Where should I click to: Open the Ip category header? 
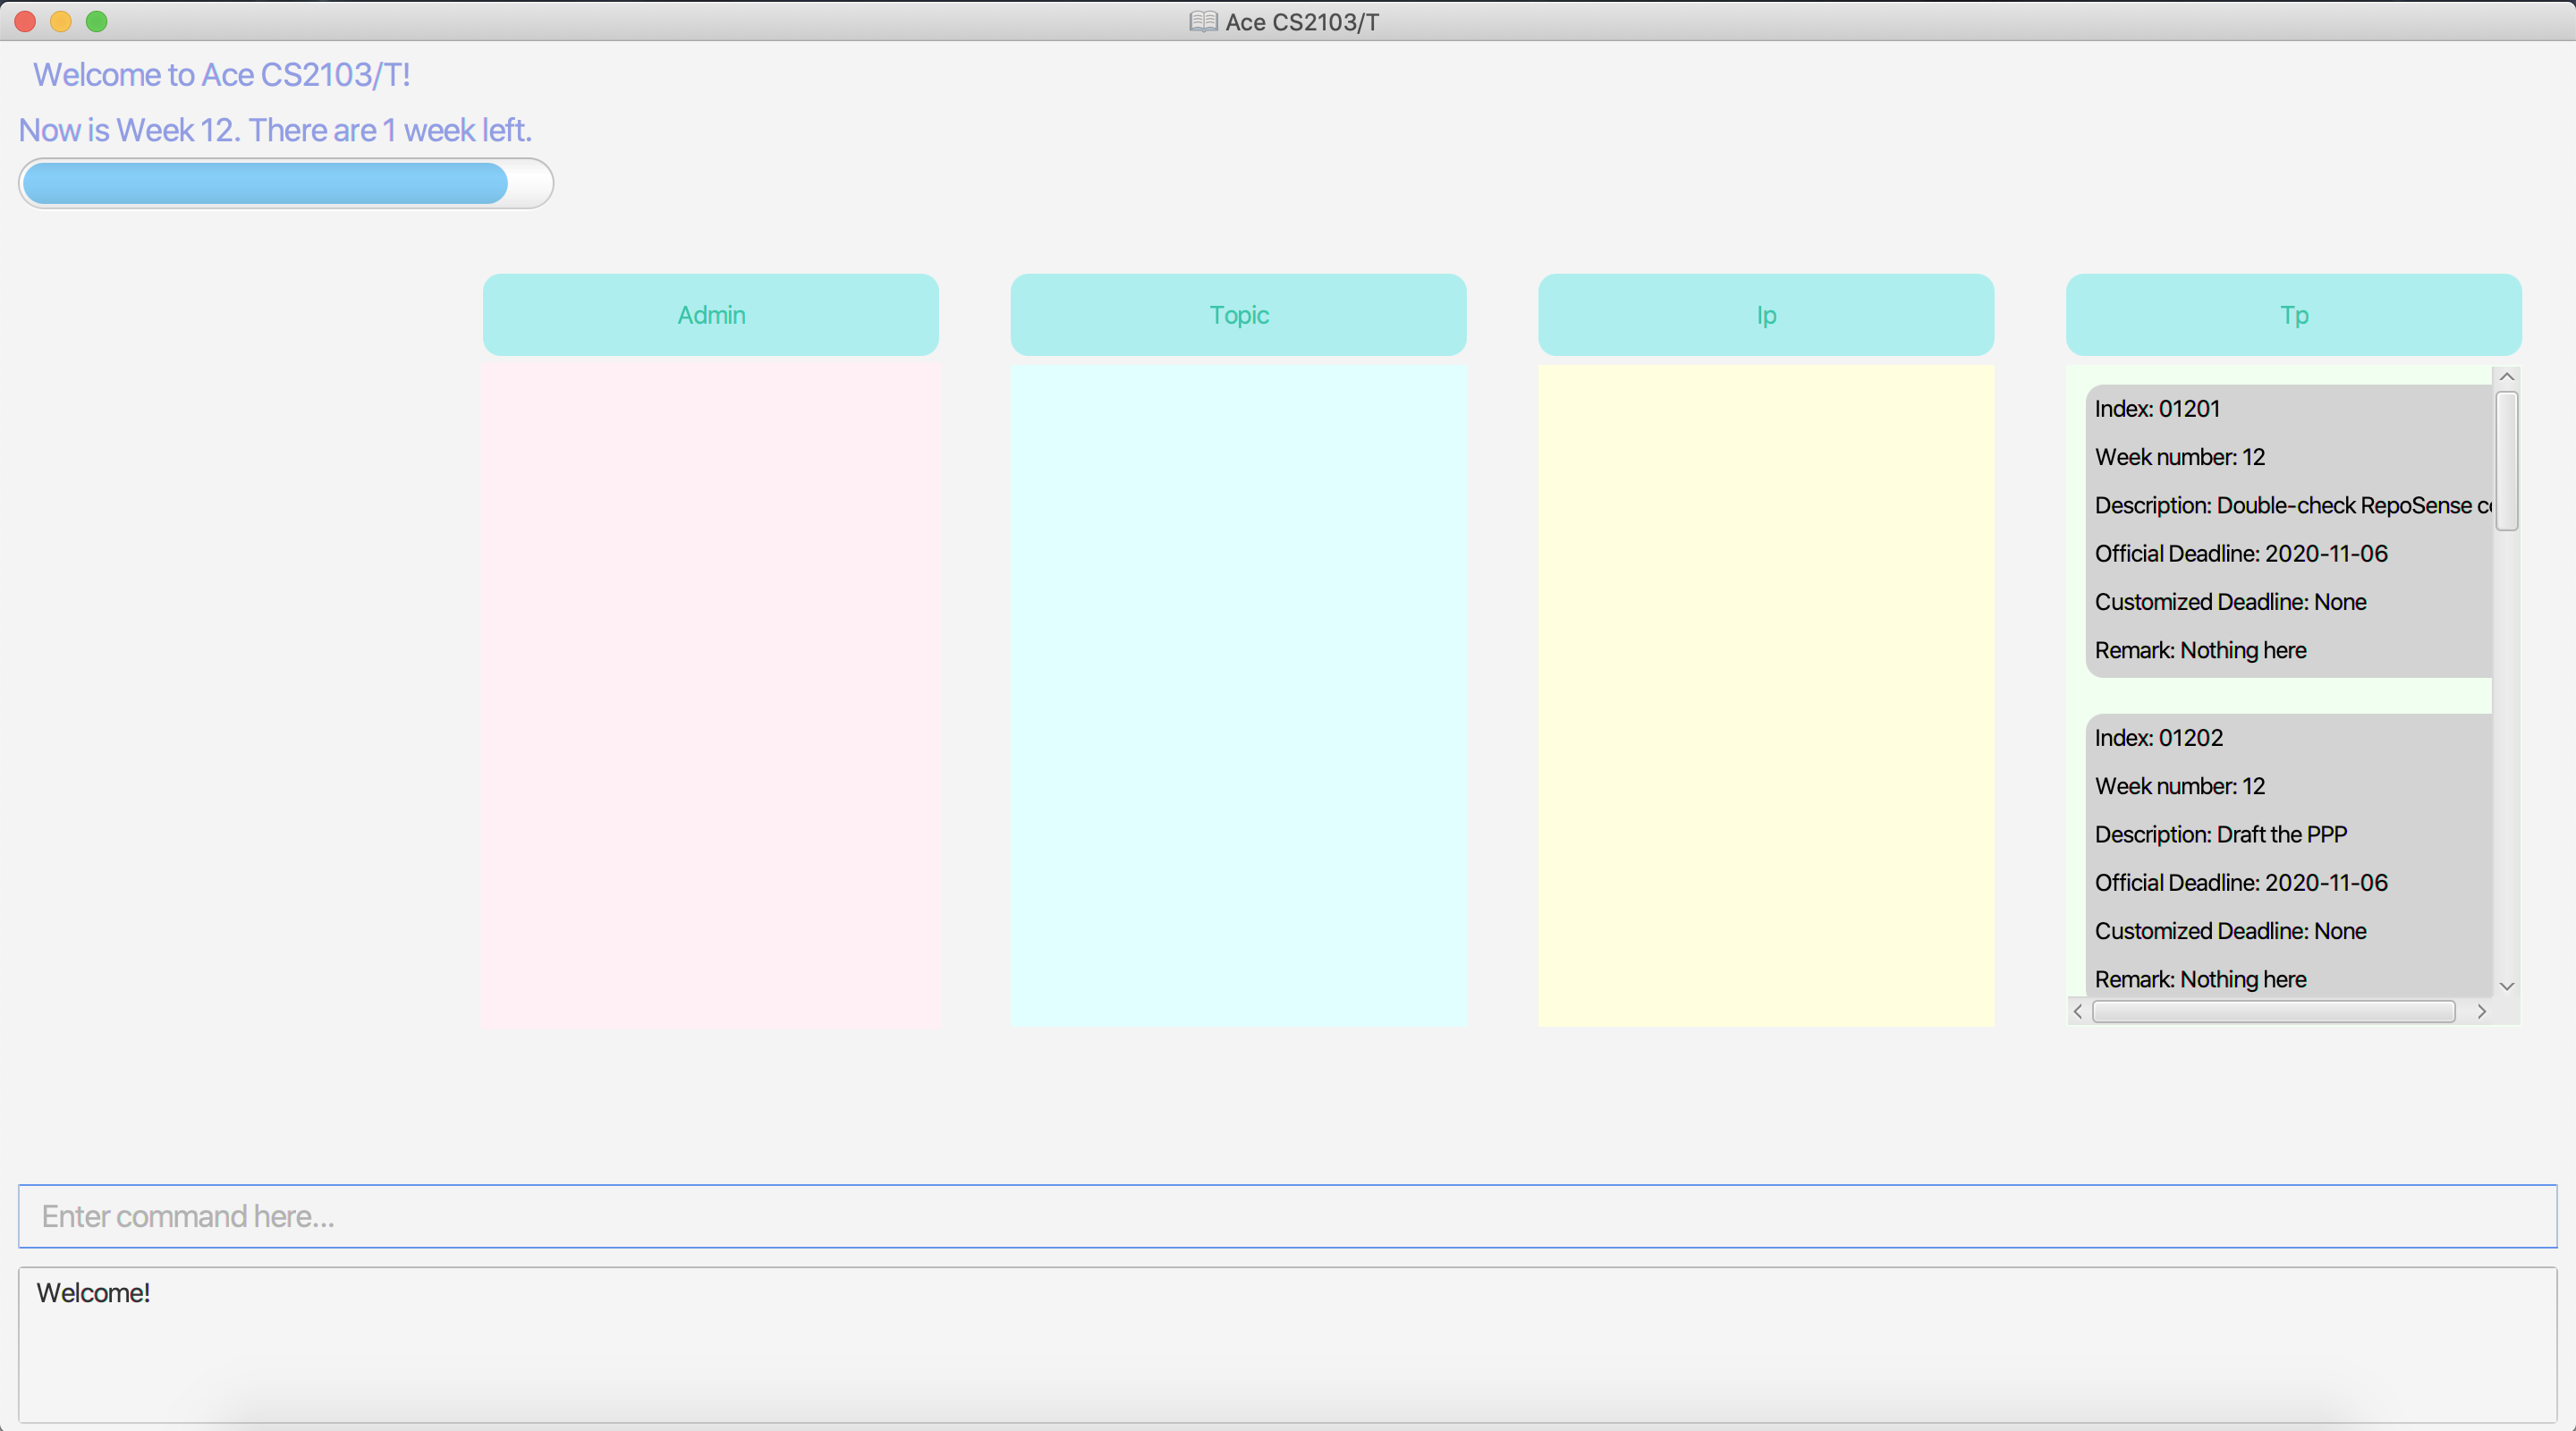point(1765,315)
